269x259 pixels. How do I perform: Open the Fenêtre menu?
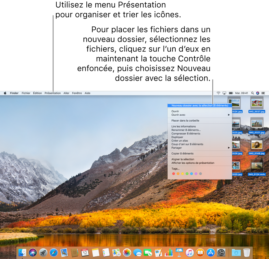pyautogui.click(x=77, y=93)
